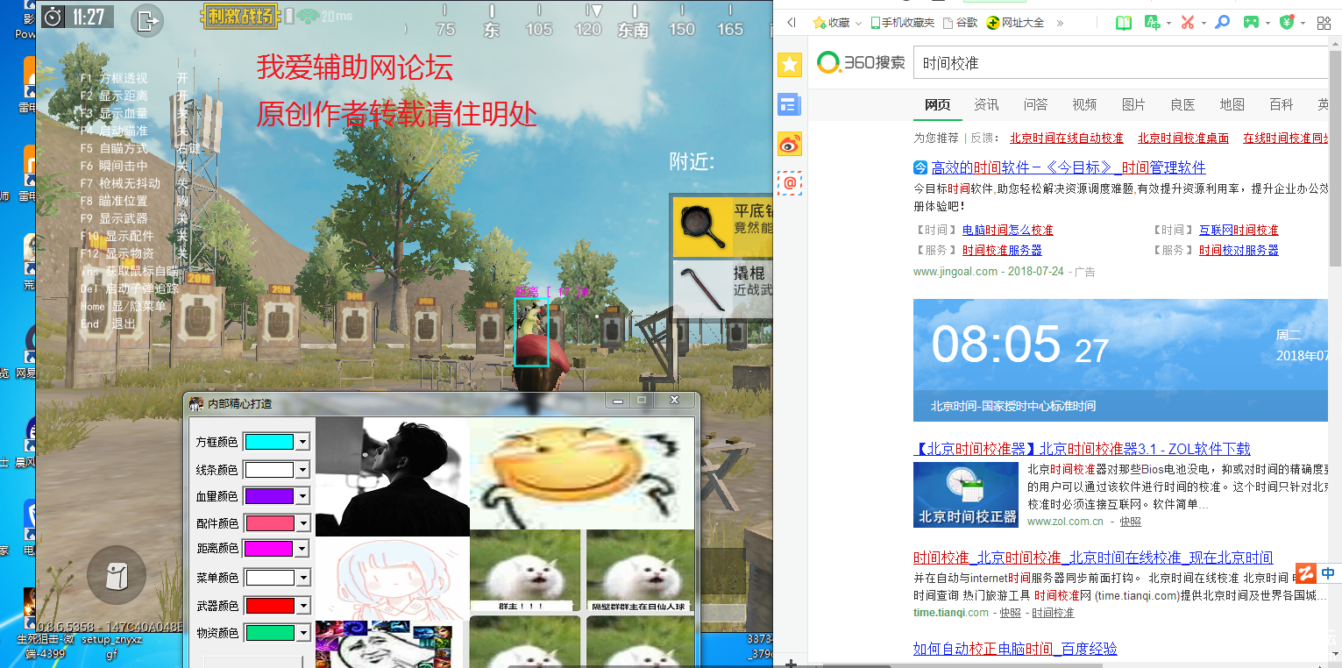Click the red scissors screenshot tool icon

pyautogui.click(x=1187, y=22)
